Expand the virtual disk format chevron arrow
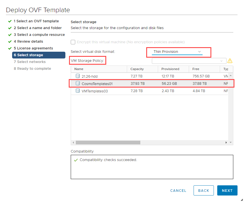This screenshot has width=244, height=202. click(199, 52)
